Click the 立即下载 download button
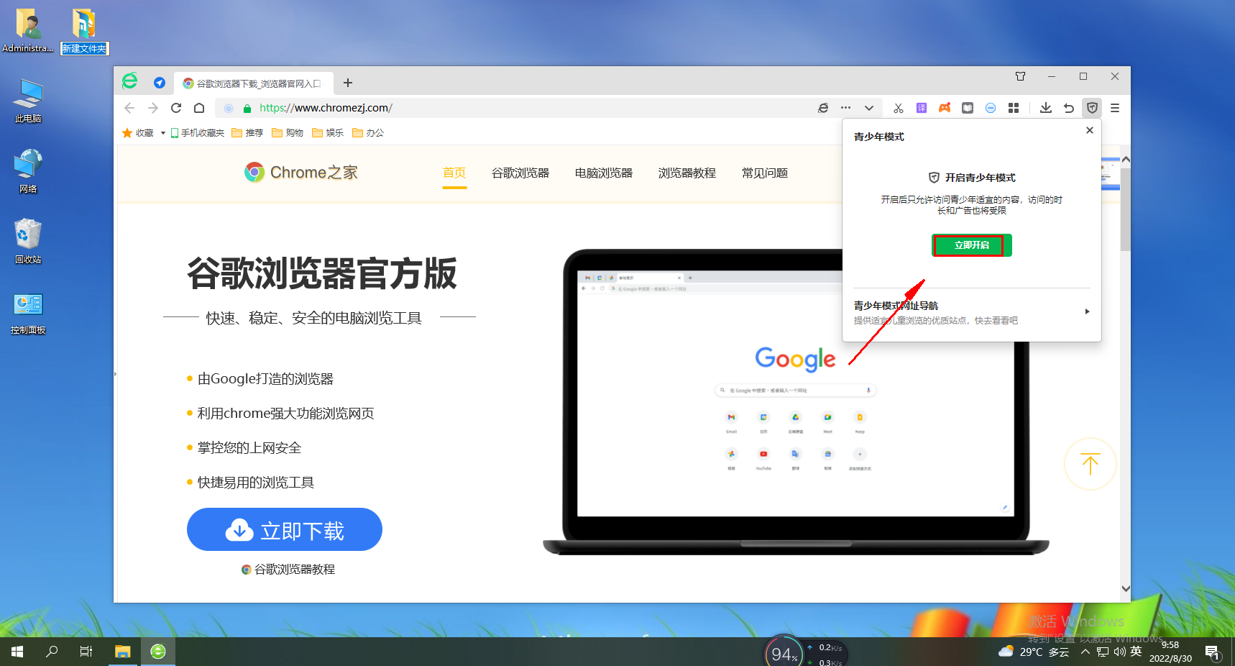 pyautogui.click(x=284, y=529)
